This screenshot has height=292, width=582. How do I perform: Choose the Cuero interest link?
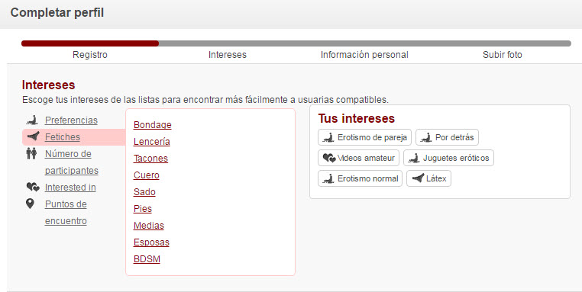click(x=146, y=175)
